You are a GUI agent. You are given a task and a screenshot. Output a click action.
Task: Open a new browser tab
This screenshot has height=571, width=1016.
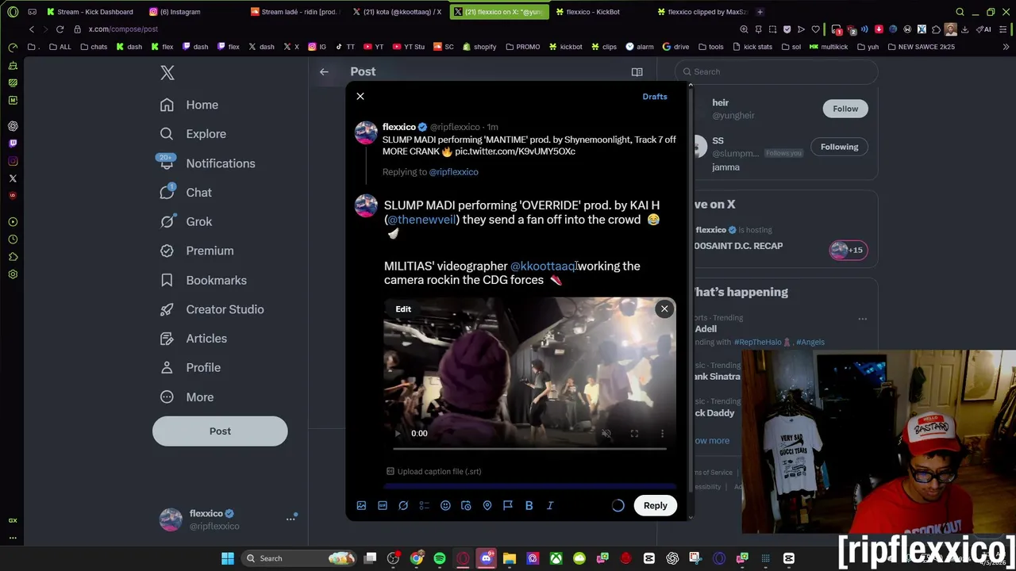coord(760,12)
